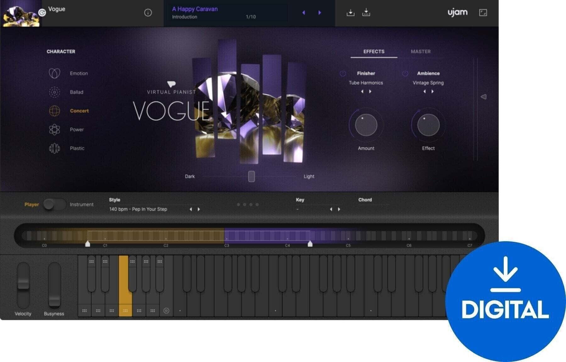The image size is (566, 362).
Task: Click the Power atom icon
Action: [54, 130]
